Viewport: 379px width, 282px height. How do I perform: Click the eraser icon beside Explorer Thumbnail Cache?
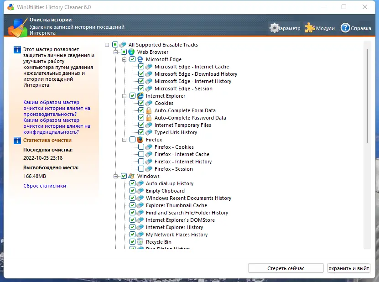(140, 205)
